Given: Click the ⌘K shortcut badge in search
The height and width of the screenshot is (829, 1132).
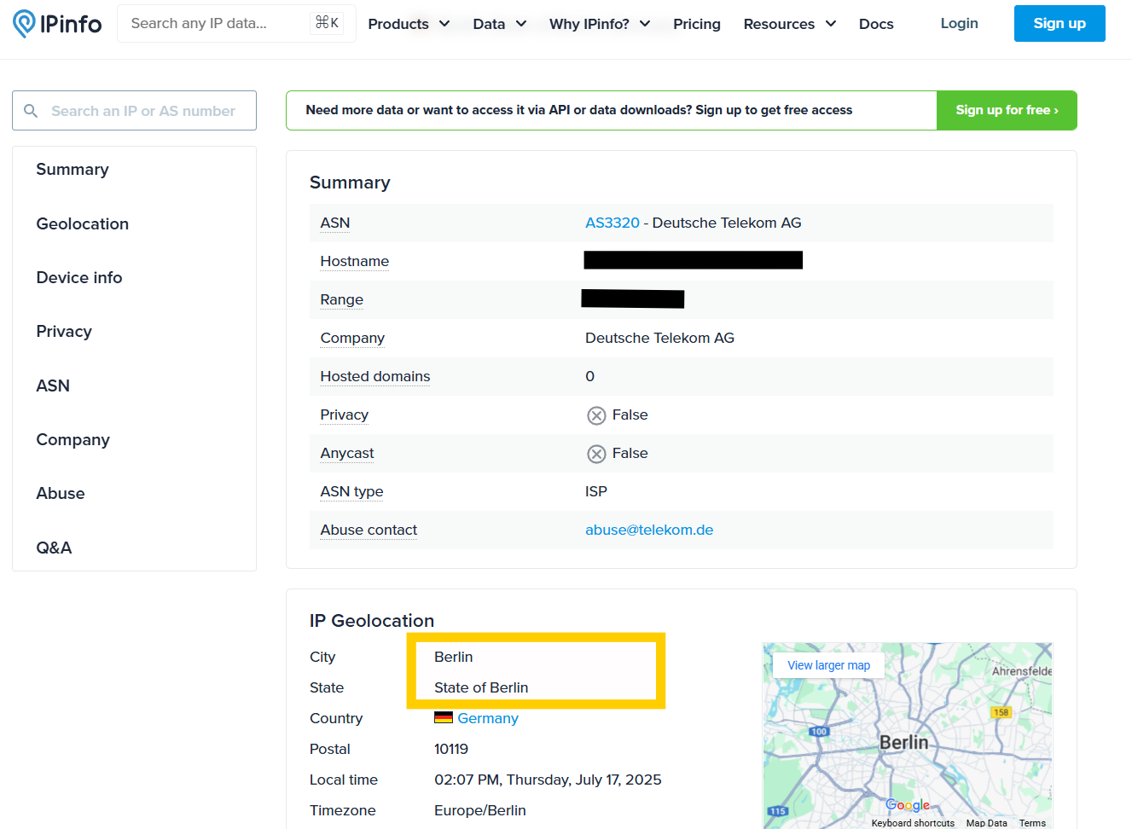Looking at the screenshot, I should (327, 23).
